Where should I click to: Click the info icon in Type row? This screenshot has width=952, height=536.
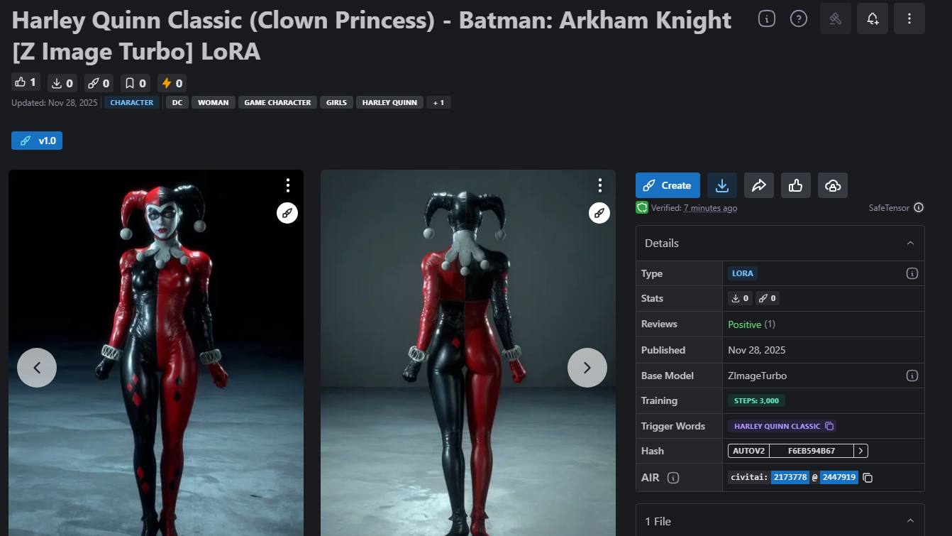pyautogui.click(x=912, y=273)
